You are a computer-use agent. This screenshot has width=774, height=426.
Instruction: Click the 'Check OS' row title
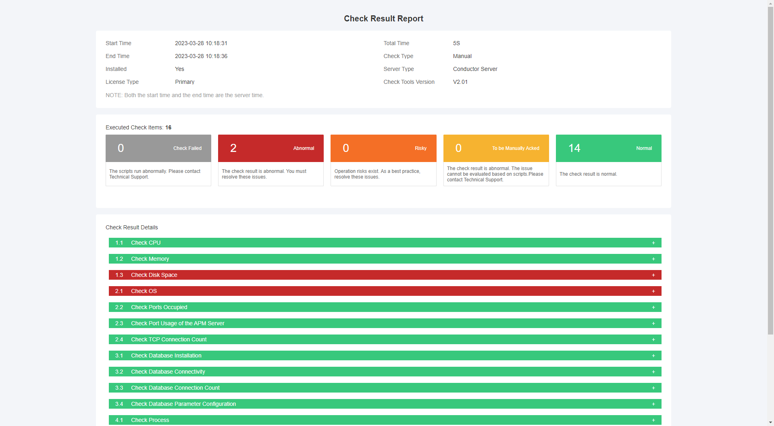coord(144,291)
